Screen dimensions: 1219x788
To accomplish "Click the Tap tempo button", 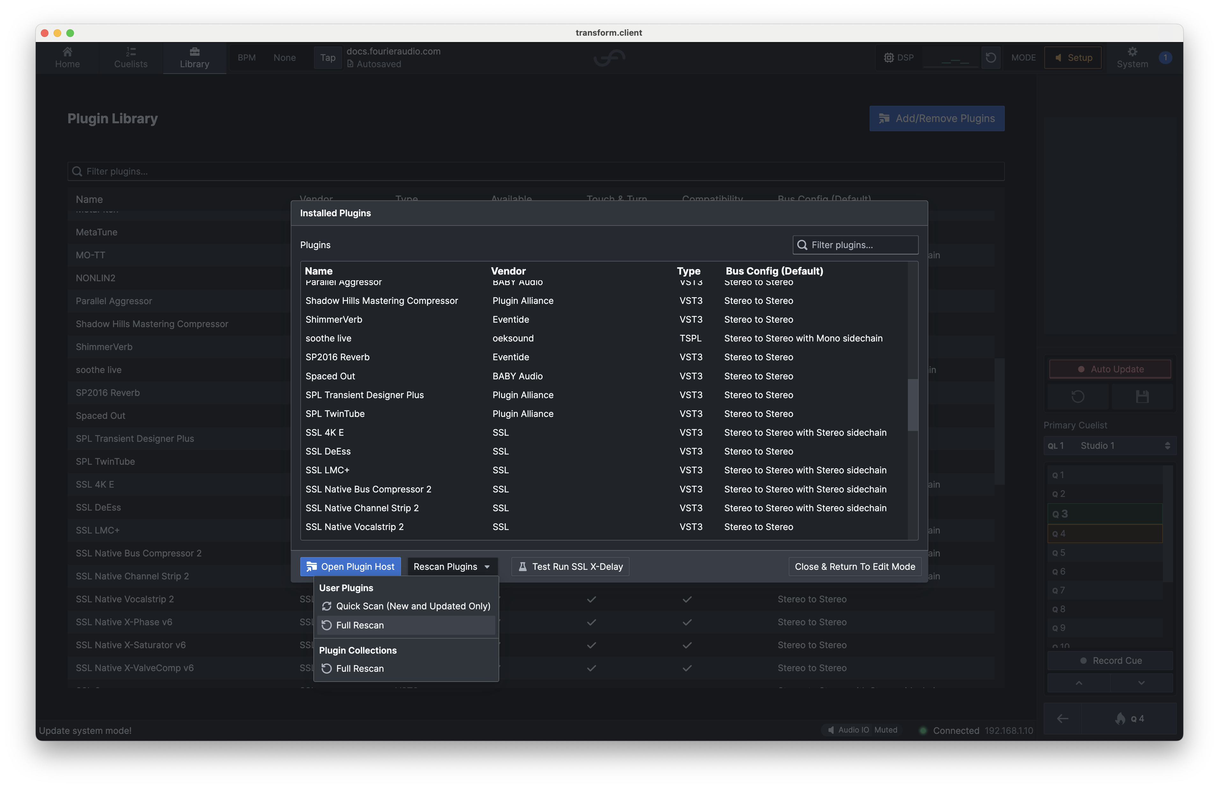I will click(328, 58).
